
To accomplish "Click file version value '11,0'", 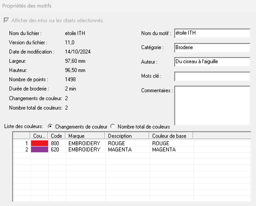I will 70,43.
